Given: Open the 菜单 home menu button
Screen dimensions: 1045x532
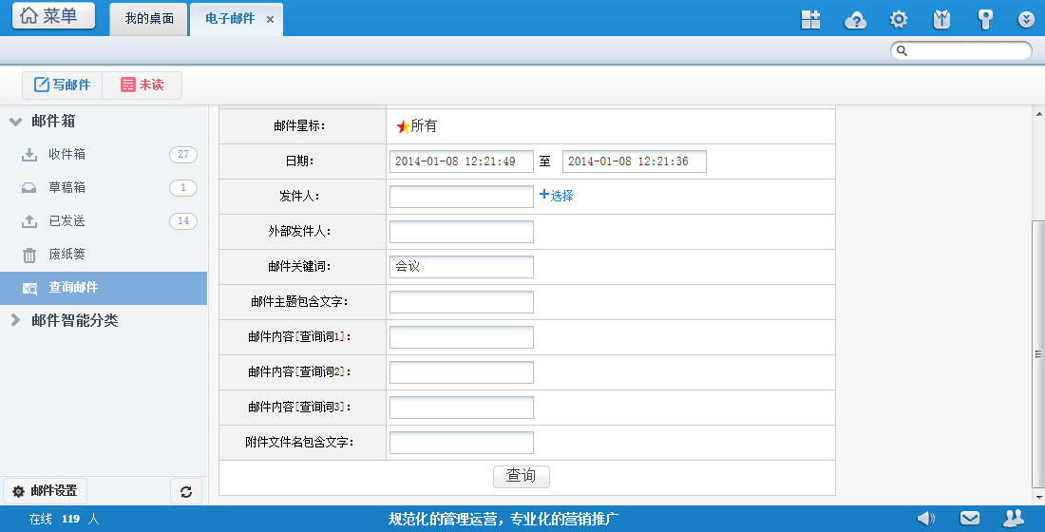Looking at the screenshot, I should (52, 16).
